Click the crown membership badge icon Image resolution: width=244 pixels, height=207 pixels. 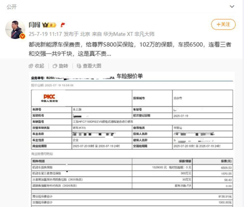click(49, 25)
